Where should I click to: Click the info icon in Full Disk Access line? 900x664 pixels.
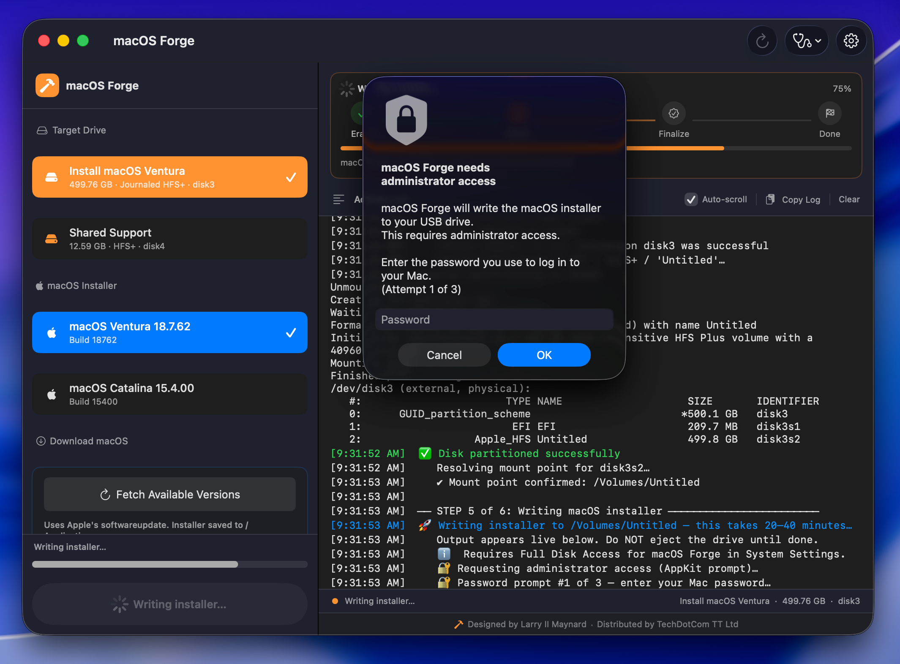point(444,554)
